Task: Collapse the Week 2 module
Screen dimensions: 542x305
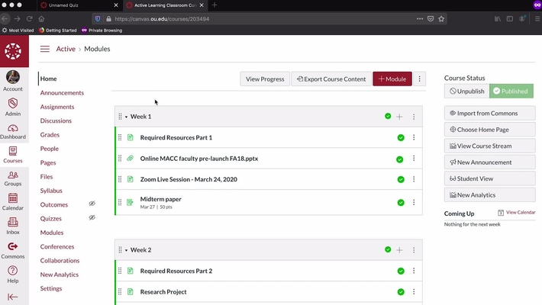Action: pyautogui.click(x=126, y=250)
